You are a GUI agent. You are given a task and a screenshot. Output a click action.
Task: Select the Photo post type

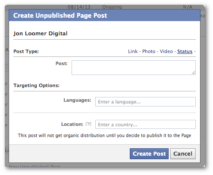point(149,51)
